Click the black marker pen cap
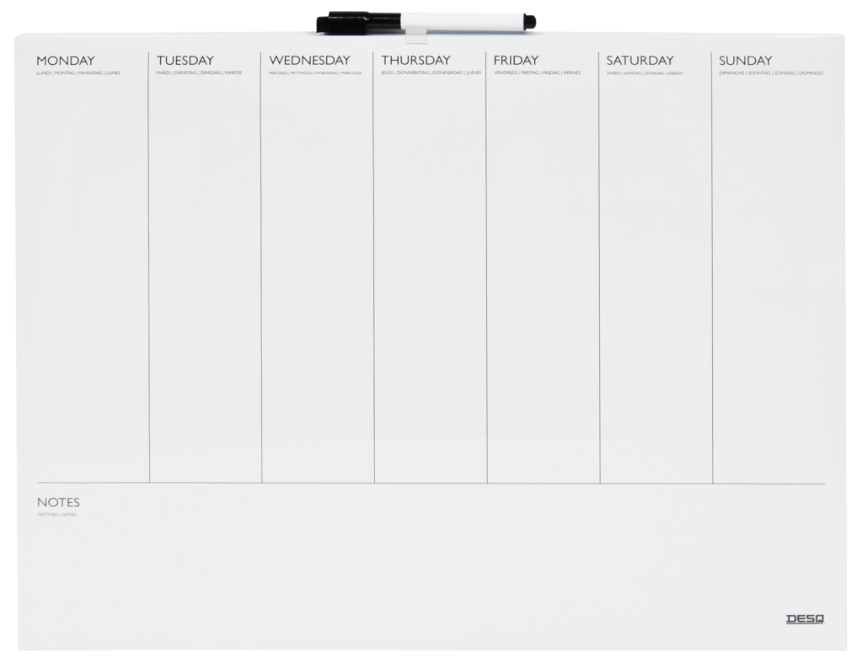Viewport: 863px width, 668px height. [357, 23]
